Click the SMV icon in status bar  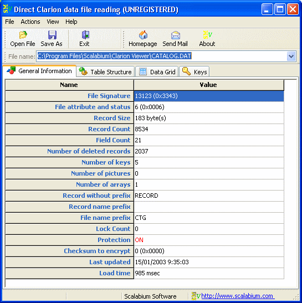pyautogui.click(x=196, y=296)
